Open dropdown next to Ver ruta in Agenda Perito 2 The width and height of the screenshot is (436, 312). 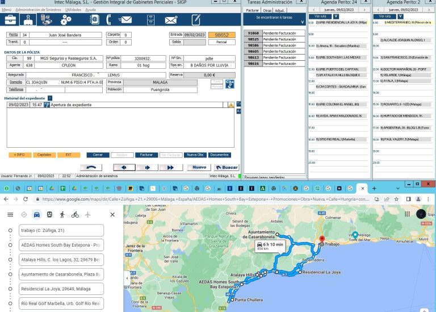point(400,16)
